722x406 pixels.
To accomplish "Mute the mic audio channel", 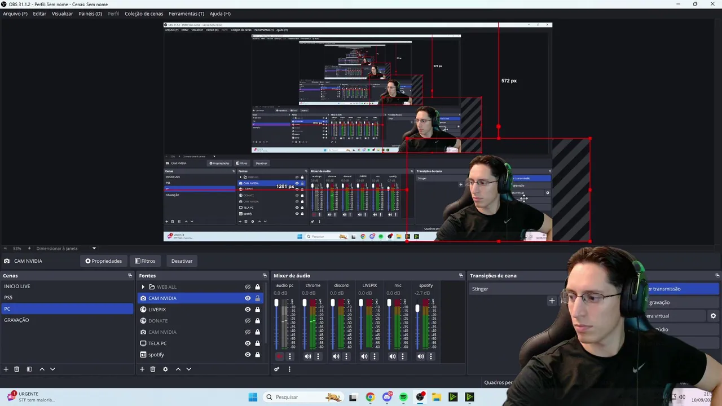I will coord(393,356).
